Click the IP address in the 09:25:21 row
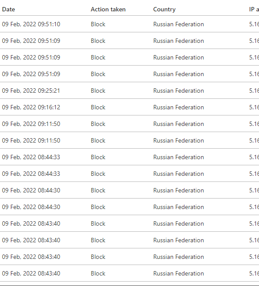This screenshot has width=259, height=286. tap(254, 91)
